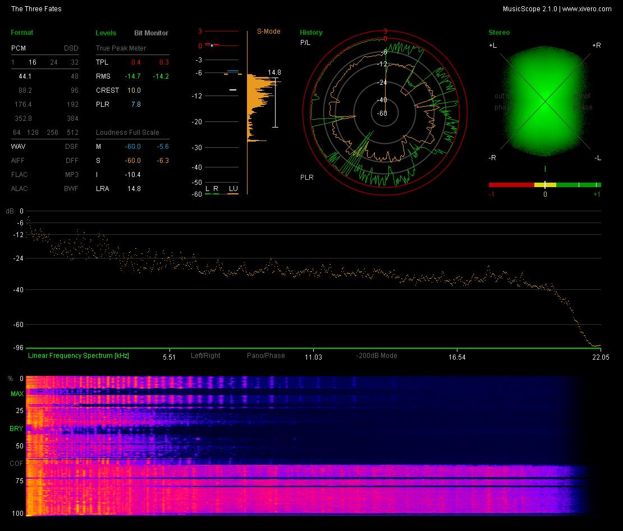The image size is (623, 531).
Task: Click the Stereo vectorscope display
Action: pos(545,101)
